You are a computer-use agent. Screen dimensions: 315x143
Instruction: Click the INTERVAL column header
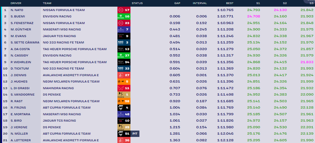click(200, 3)
